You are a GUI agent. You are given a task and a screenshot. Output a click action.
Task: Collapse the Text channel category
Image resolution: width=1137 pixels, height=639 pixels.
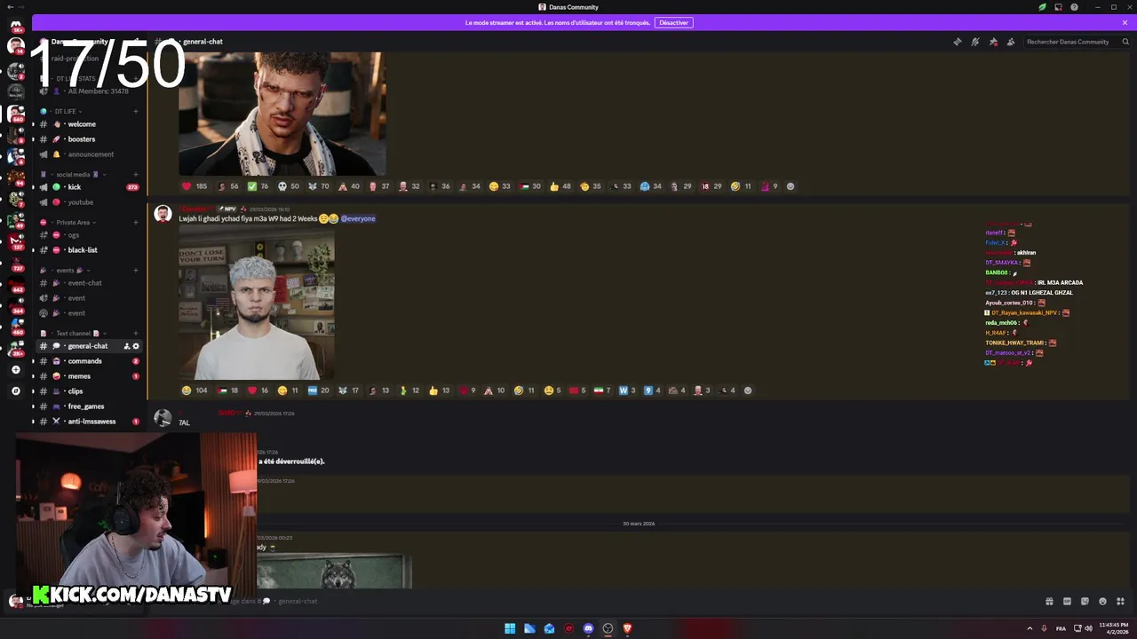[74, 334]
